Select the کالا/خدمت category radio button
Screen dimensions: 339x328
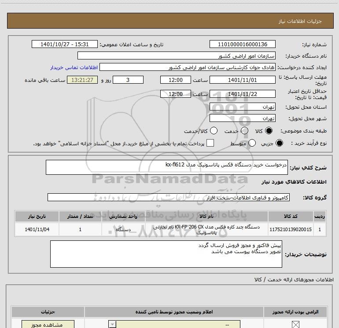point(214,131)
